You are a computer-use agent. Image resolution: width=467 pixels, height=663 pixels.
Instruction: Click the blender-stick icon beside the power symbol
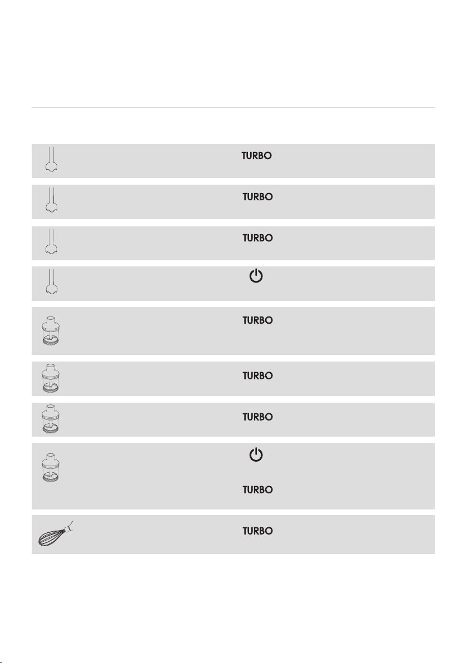[x=51, y=281]
